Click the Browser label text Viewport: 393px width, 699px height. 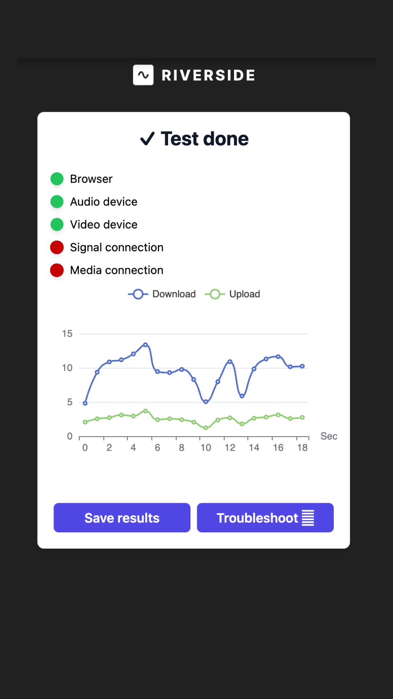pyautogui.click(x=91, y=179)
